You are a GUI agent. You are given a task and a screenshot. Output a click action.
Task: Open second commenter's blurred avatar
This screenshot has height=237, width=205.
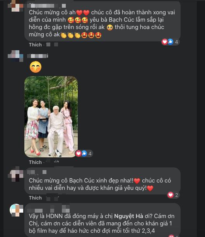pos(15,56)
